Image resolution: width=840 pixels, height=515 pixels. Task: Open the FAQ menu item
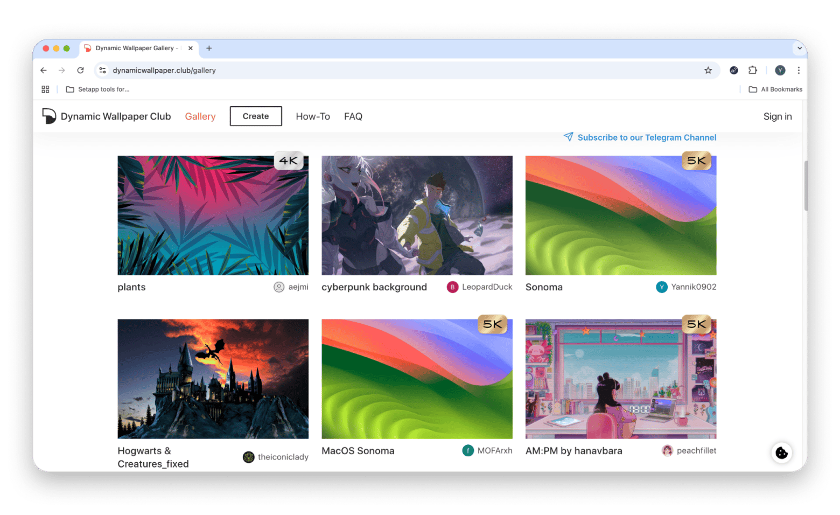tap(353, 116)
